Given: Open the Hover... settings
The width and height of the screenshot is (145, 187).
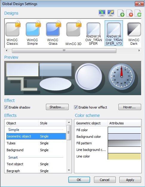Looking at the screenshot, I should coord(129,107).
